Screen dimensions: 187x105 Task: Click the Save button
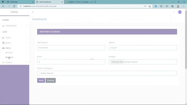41,80
